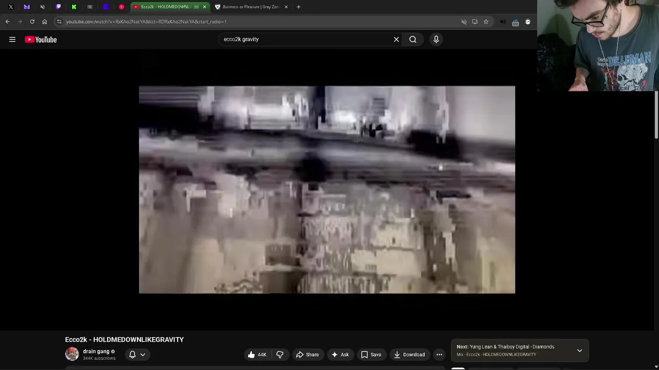Share the video
Screen dimensions: 659x370
coord(307,355)
